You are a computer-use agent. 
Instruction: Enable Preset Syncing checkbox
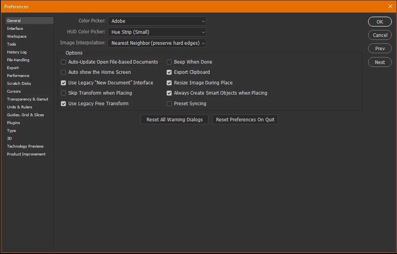(x=169, y=104)
